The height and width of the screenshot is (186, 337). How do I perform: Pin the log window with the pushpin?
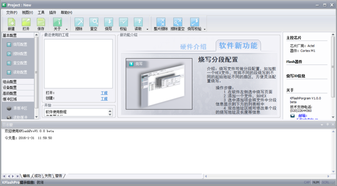327,124
